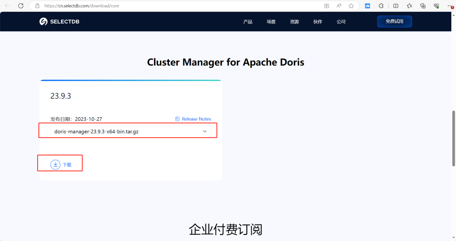
Task: Open the 伙伴 menu
Action: pyautogui.click(x=318, y=22)
